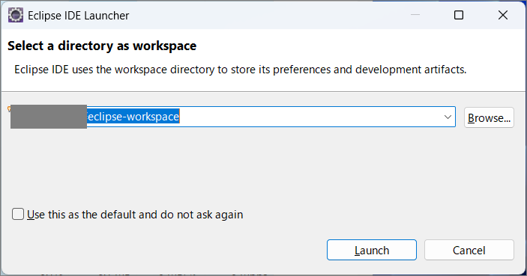Launch Eclipse with the selected workspace

click(372, 250)
